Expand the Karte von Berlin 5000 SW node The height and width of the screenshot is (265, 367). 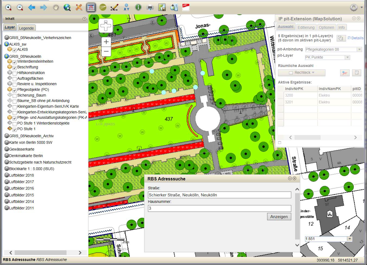tap(7, 142)
